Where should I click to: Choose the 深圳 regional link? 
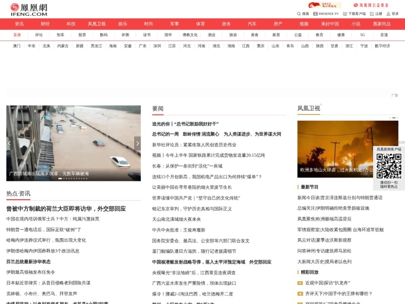point(157,46)
